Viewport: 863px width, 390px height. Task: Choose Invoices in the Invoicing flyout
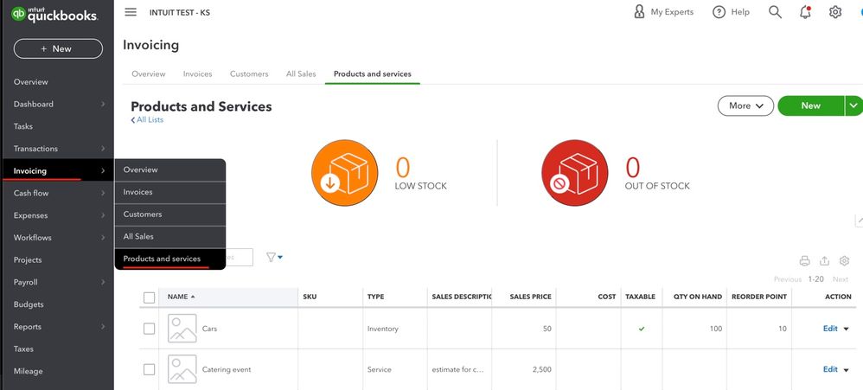[x=170, y=192]
